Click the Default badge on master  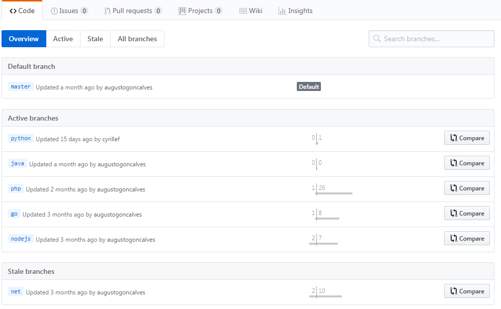[x=309, y=87]
